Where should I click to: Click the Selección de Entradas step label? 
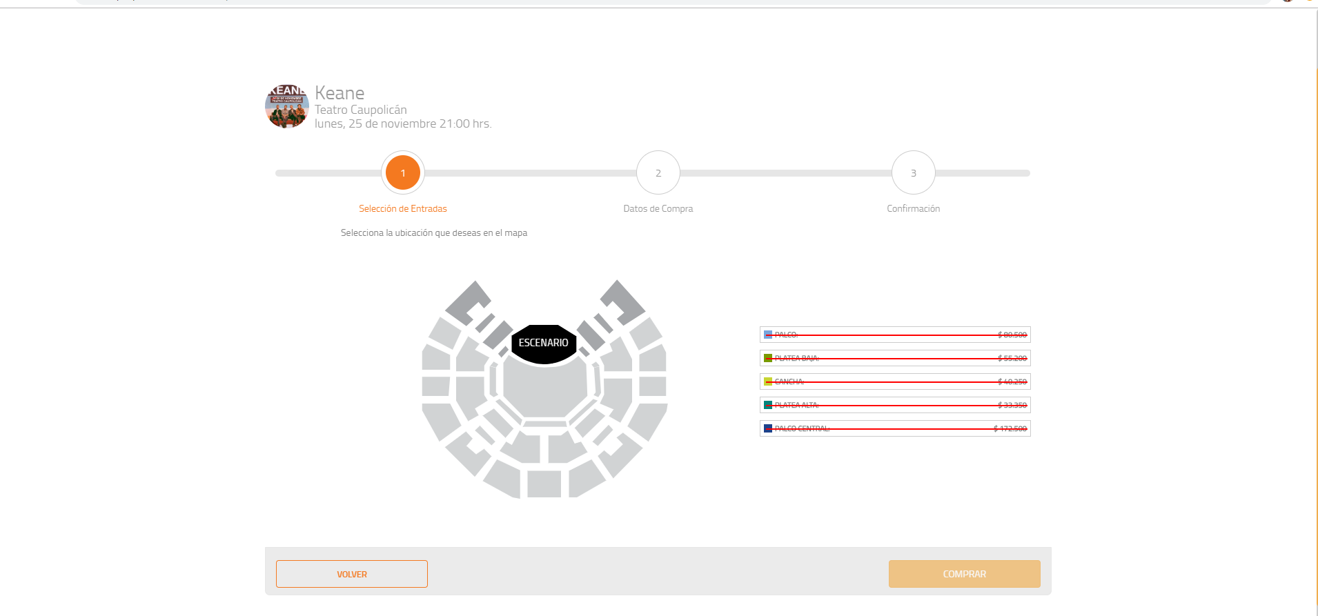(403, 208)
